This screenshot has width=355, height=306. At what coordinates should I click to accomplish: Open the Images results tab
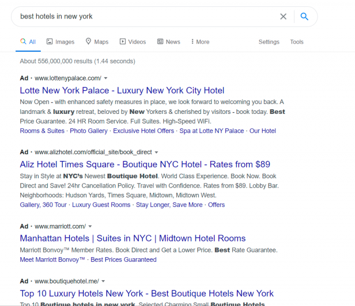(61, 42)
